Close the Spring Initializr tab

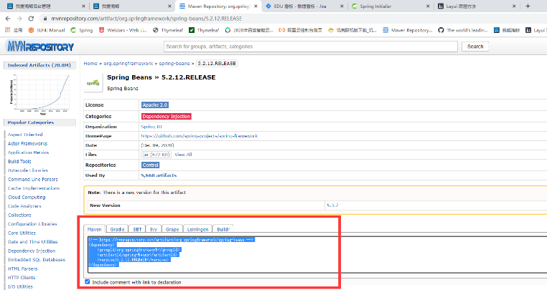coord(428,6)
